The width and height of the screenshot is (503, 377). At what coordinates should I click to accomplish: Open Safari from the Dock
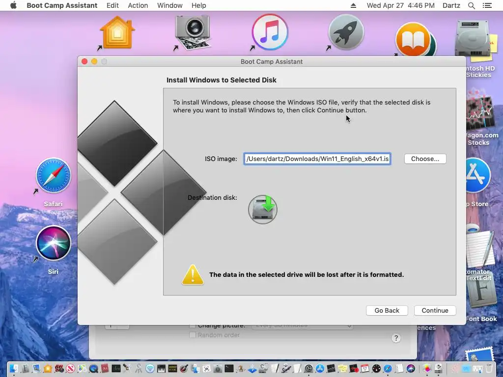[x=388, y=368]
